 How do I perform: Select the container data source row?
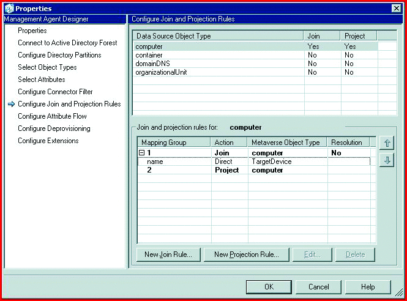[149, 55]
